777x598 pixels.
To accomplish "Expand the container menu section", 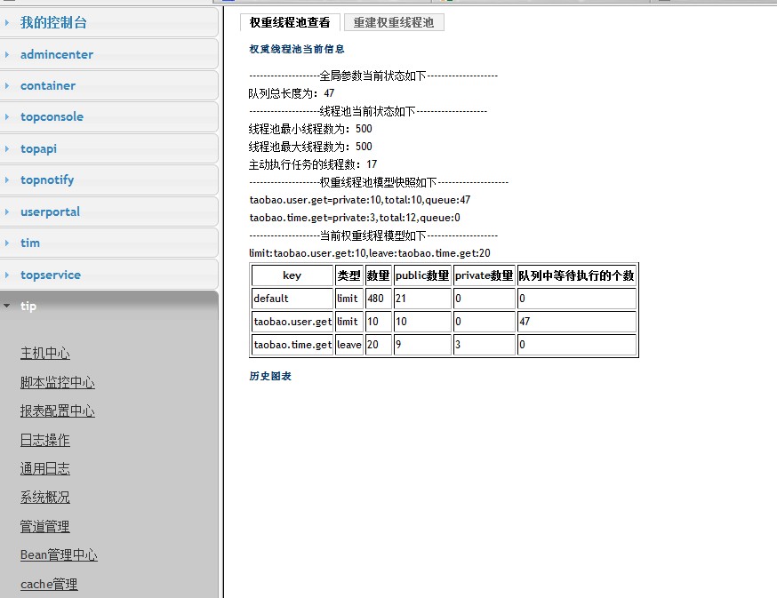I will 108,85.
